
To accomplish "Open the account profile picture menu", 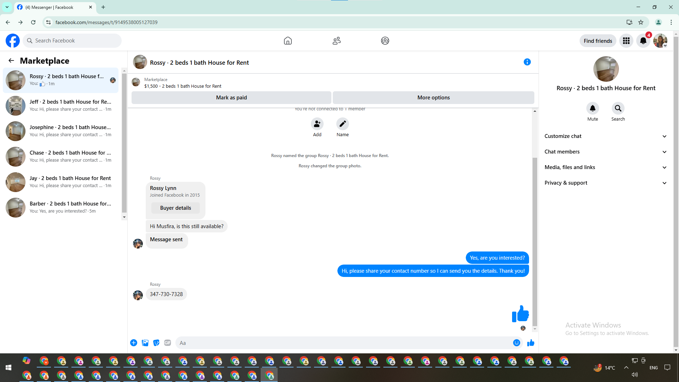I will [660, 41].
